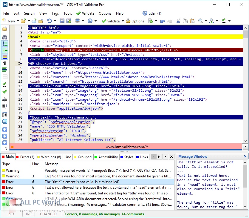
Task: Open the New document dropdown arrow
Action: pos(18,21)
